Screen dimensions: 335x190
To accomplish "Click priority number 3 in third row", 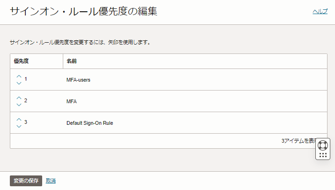I will tap(26, 122).
